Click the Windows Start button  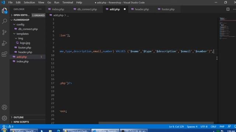coord(4,131)
